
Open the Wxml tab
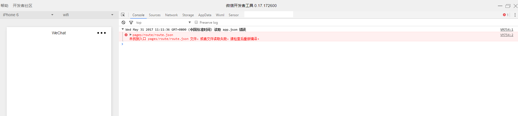(x=220, y=15)
